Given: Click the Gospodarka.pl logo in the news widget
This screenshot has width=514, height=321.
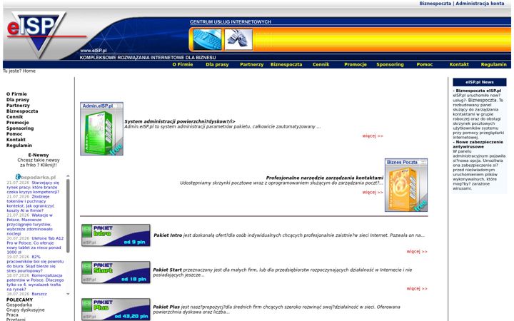Looking at the screenshot, I should point(36,177).
